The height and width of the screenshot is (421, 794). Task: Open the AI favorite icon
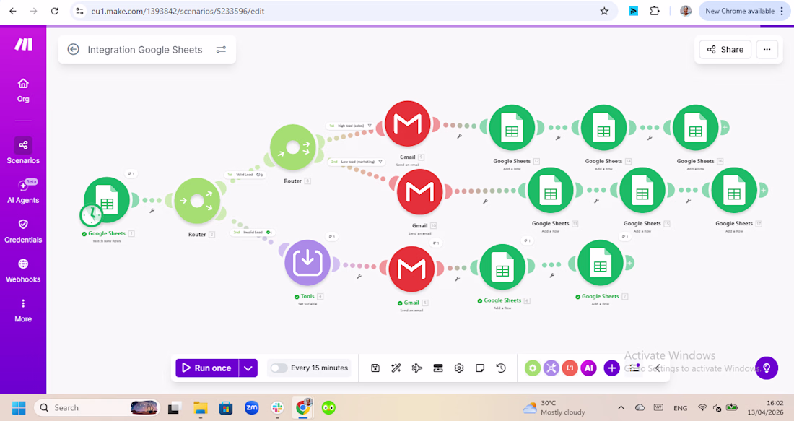588,368
